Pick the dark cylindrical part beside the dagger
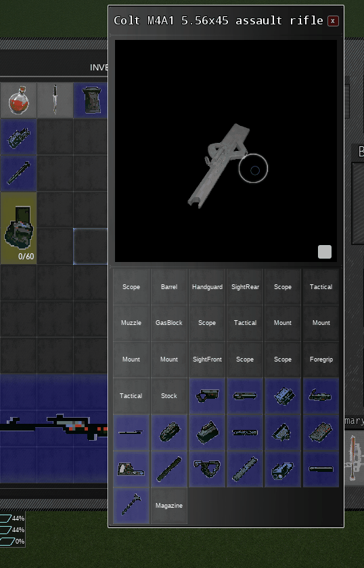Viewport: 364px width, 568px height. tap(91, 100)
